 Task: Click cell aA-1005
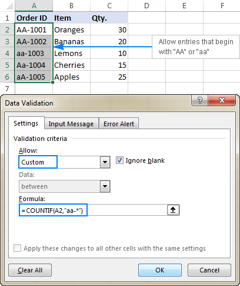(34, 77)
